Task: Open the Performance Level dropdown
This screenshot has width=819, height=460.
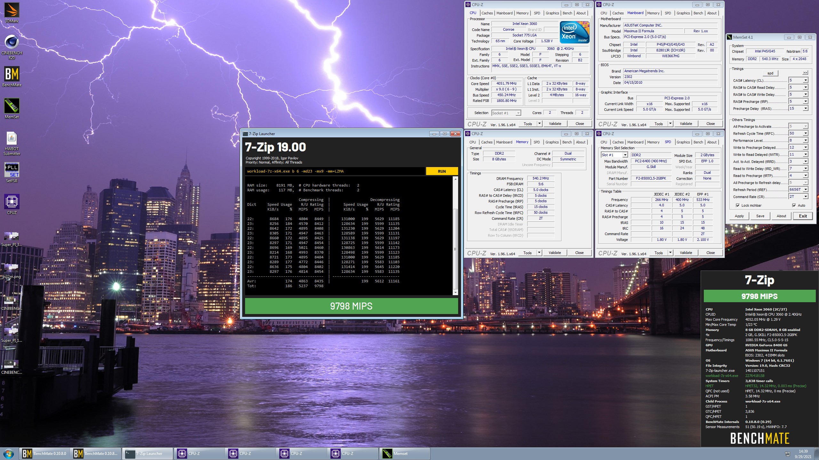Action: [x=806, y=140]
